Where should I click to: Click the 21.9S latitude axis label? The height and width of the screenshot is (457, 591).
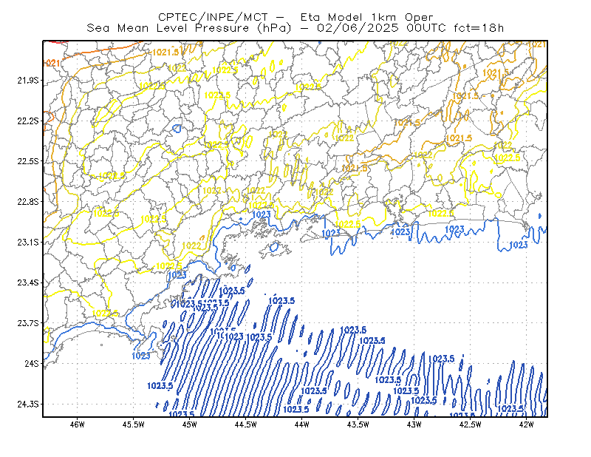point(27,80)
